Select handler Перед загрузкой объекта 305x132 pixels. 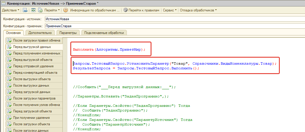pos(34,112)
